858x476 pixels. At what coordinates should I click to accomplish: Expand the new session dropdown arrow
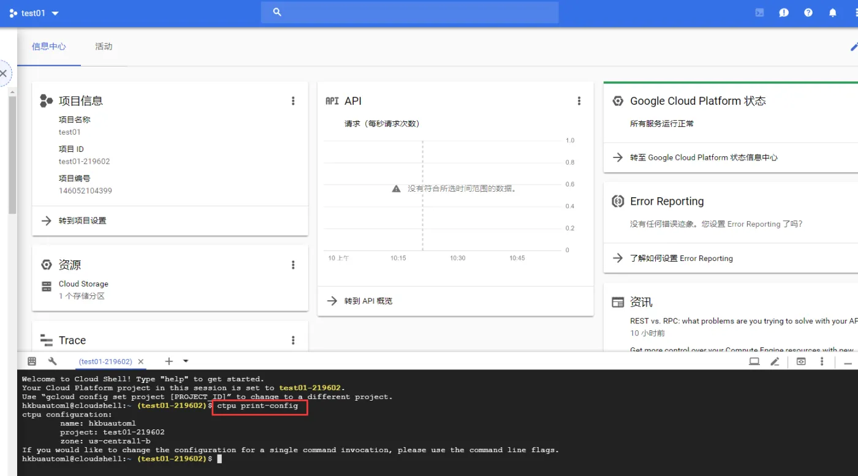pos(186,361)
